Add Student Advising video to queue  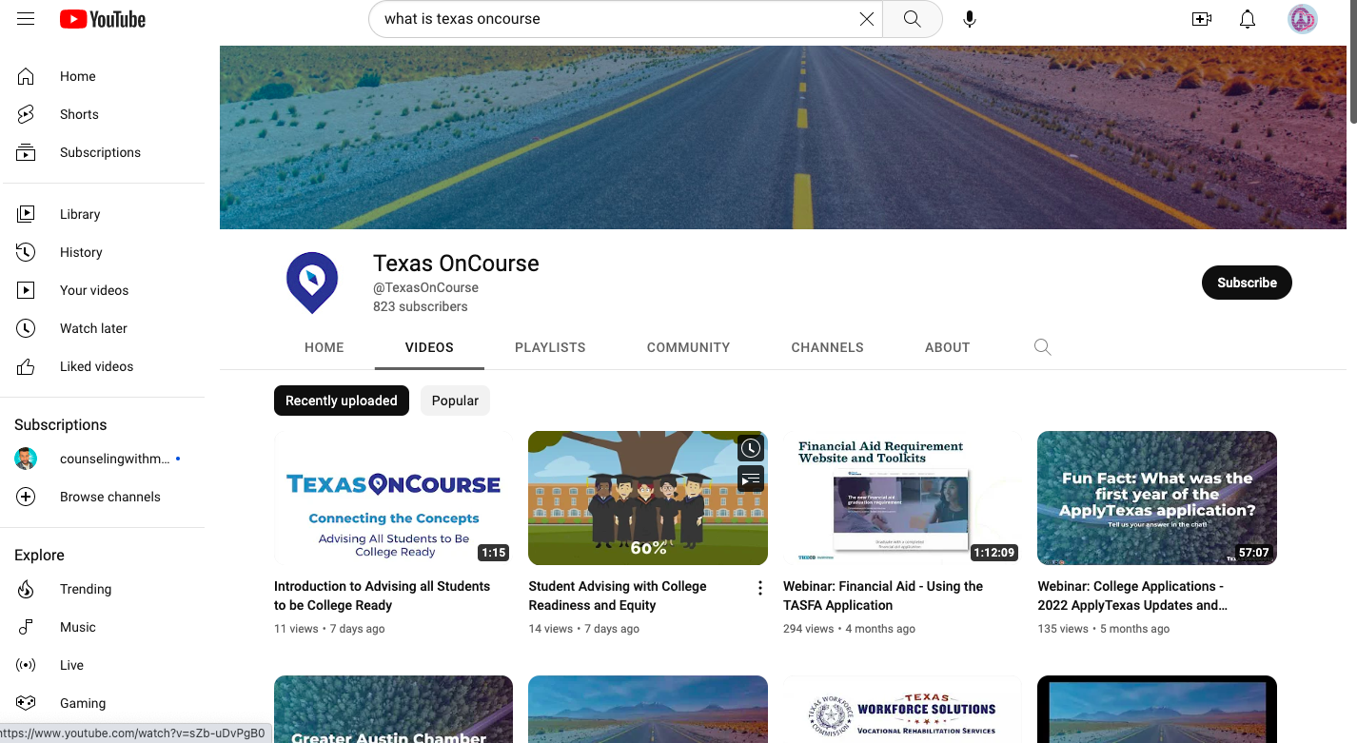pyautogui.click(x=751, y=479)
